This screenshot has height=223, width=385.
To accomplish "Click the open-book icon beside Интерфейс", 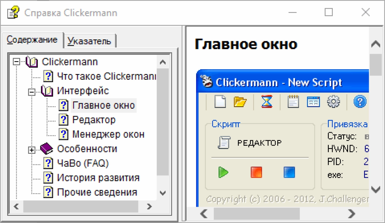I will [x=47, y=91].
